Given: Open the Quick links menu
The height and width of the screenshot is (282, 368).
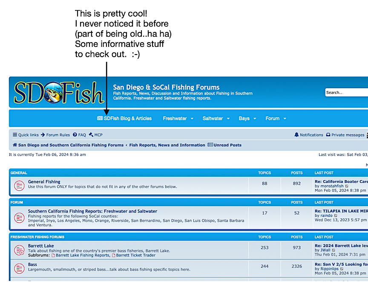Looking at the screenshot, I should click(26, 135).
